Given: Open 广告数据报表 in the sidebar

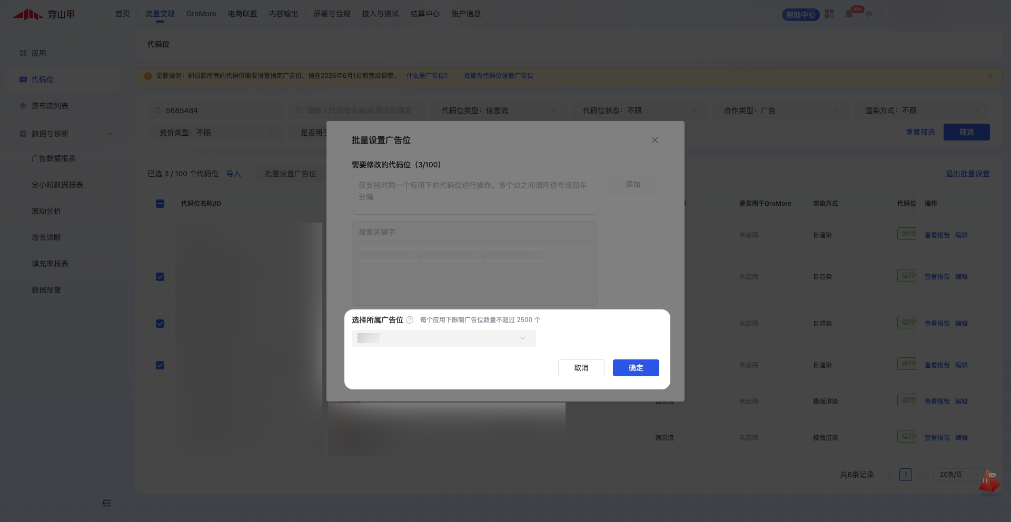Looking at the screenshot, I should click(x=54, y=158).
